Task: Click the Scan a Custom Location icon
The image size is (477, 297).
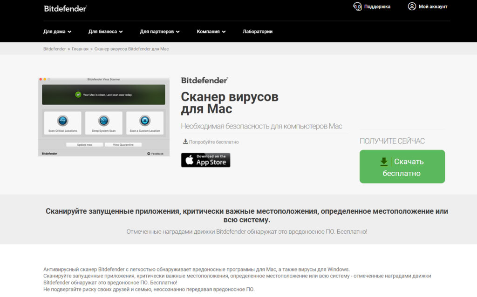Action: pos(145,121)
